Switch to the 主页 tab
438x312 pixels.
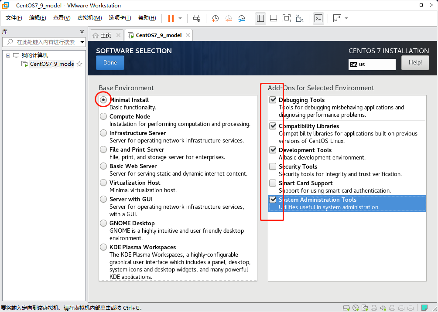point(106,35)
